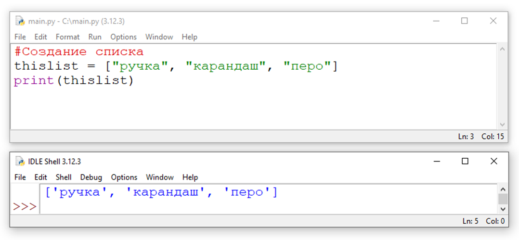Open the Window menu in main.py editor
This screenshot has width=519, height=240.
[x=159, y=37]
